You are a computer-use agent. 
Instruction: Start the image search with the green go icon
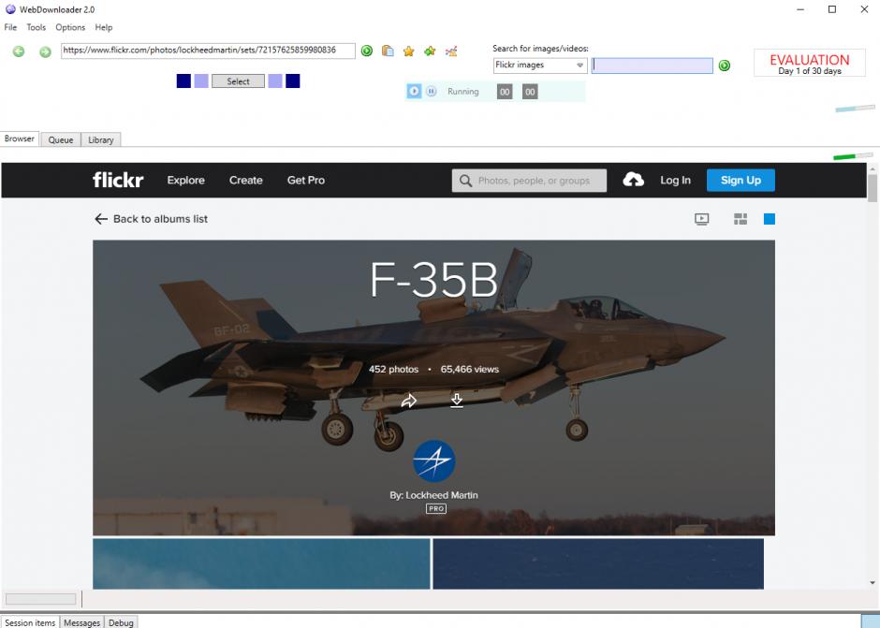[725, 66]
